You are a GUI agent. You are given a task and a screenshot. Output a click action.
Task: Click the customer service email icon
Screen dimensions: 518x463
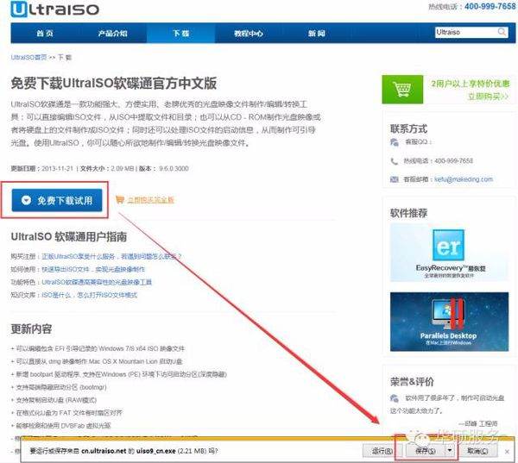click(396, 179)
